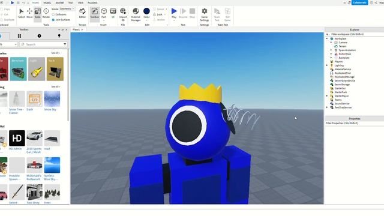Open Import 3D tool
The image size is (384, 216).
tap(123, 14)
